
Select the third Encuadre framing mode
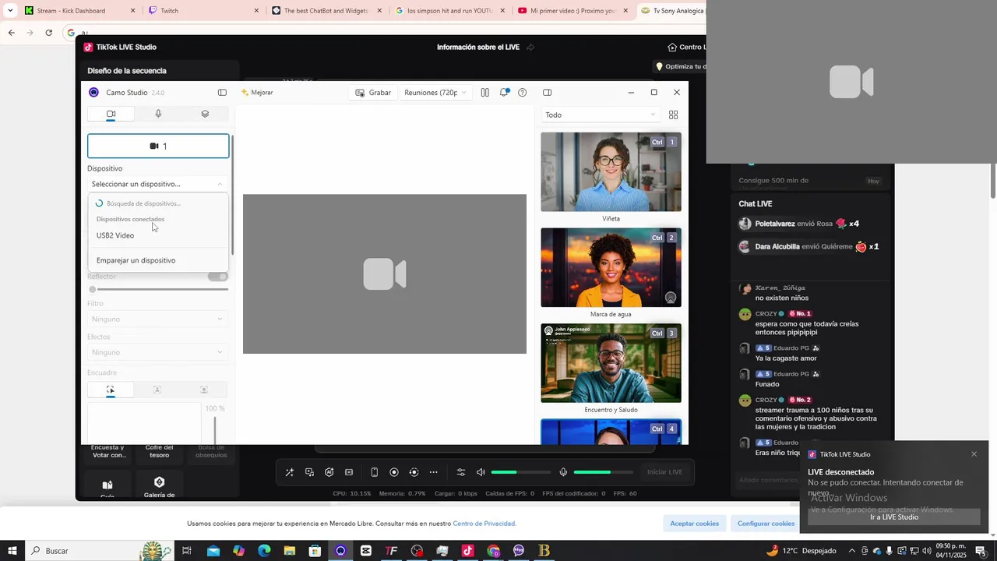[x=204, y=390]
